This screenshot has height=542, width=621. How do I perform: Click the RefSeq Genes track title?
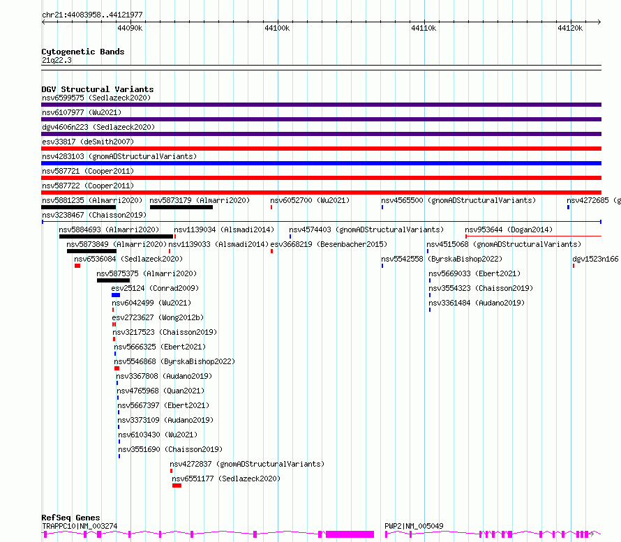coord(70,518)
